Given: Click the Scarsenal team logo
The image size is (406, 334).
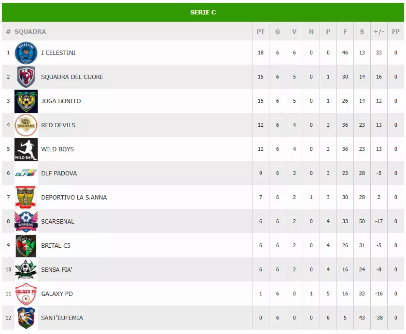Looking at the screenshot, I should click(26, 222).
